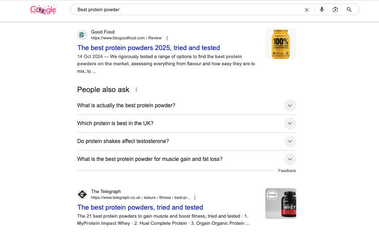Viewport: 379px width, 236px height.
Task: Click the Feedback link
Action: (x=287, y=171)
